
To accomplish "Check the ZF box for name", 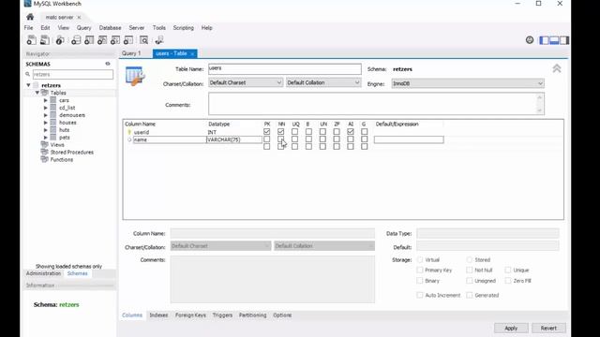I will [x=337, y=139].
